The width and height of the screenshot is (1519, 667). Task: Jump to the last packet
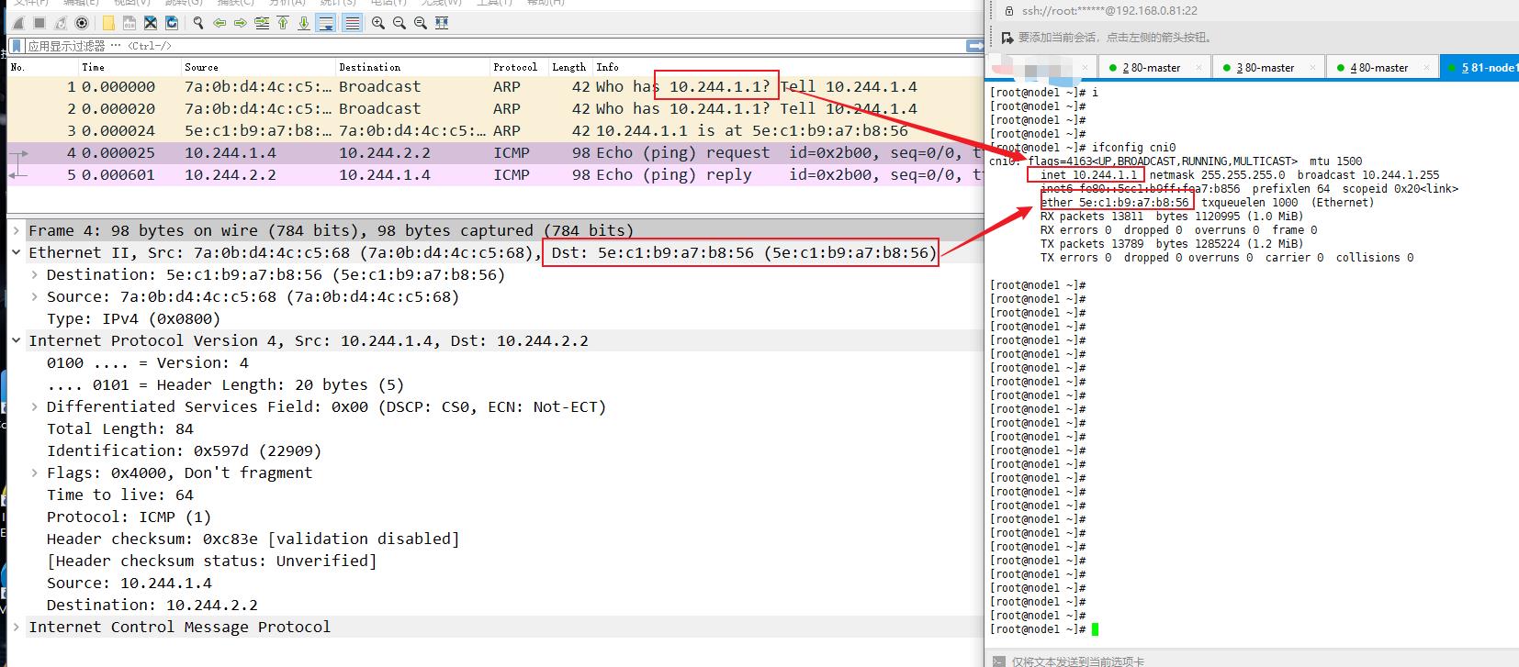coord(304,23)
